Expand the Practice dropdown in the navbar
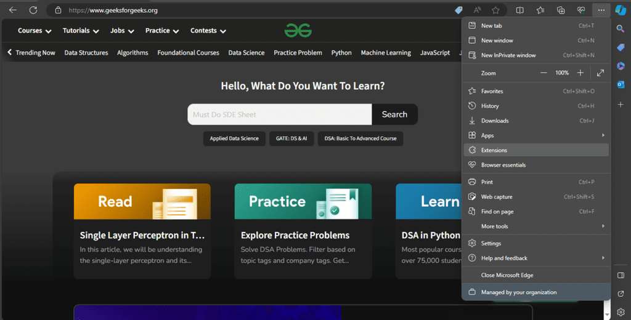This screenshot has height=320, width=631. coord(162,31)
